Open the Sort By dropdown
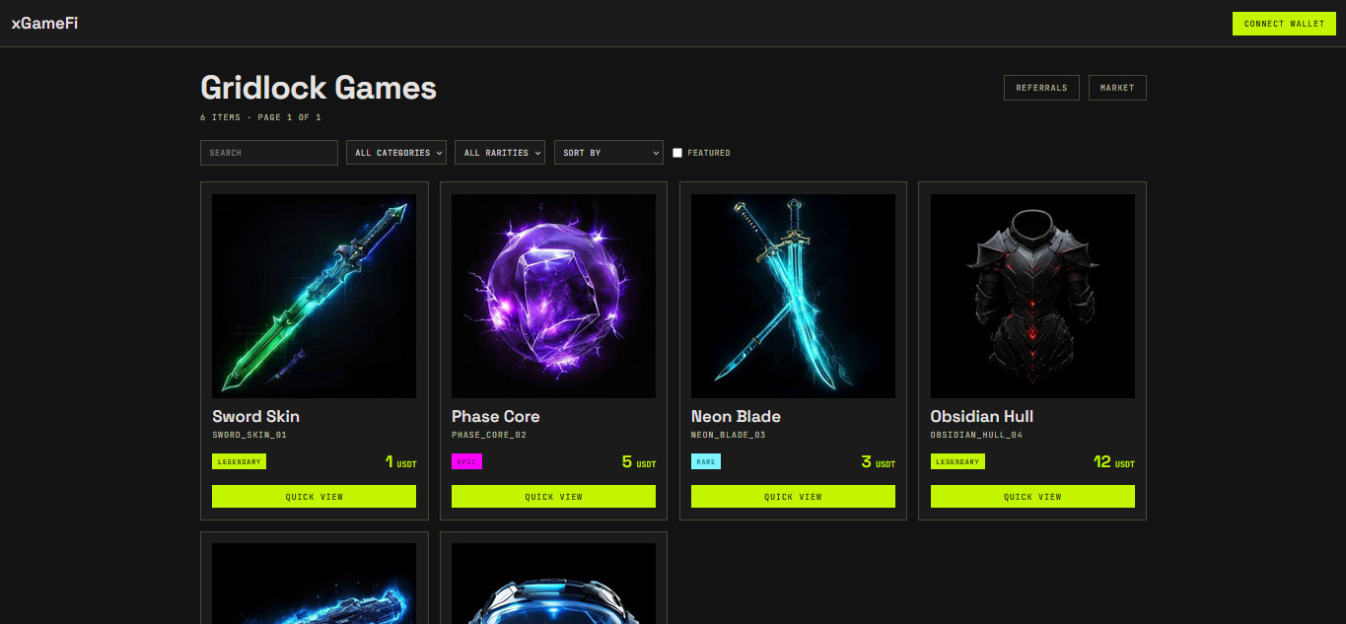The width and height of the screenshot is (1346, 624). [608, 153]
